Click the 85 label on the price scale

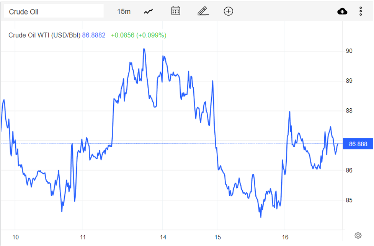(x=348, y=200)
